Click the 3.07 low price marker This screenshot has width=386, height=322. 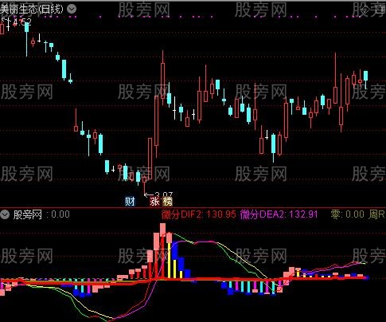click(x=164, y=194)
